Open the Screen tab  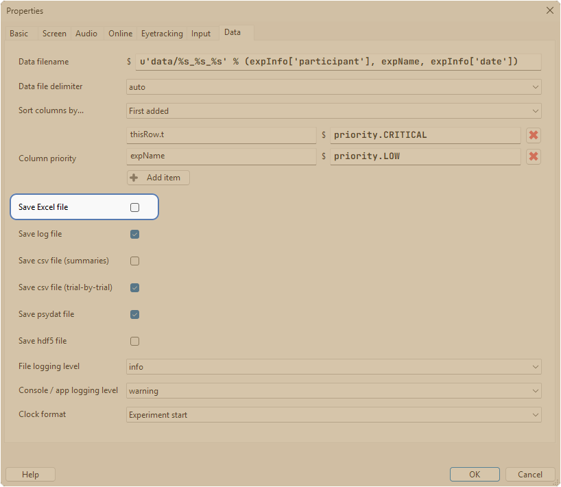54,34
